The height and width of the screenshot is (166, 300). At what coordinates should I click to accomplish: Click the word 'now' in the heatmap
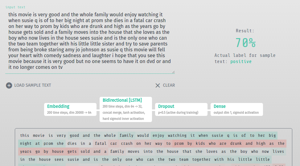click(265, 152)
